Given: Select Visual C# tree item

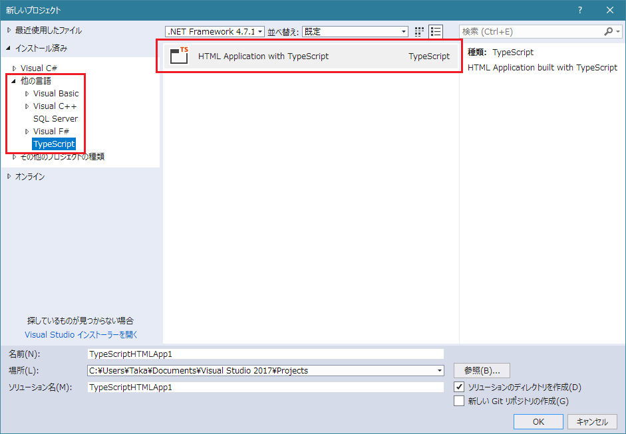Looking at the screenshot, I should pyautogui.click(x=39, y=68).
